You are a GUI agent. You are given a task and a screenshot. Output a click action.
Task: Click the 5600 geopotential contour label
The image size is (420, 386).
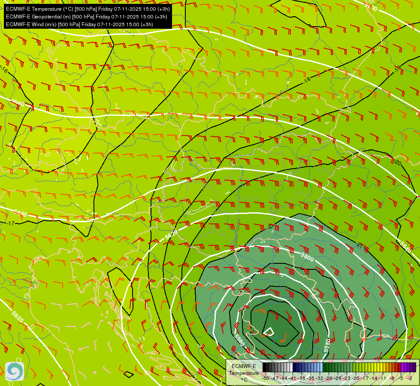coord(307,257)
